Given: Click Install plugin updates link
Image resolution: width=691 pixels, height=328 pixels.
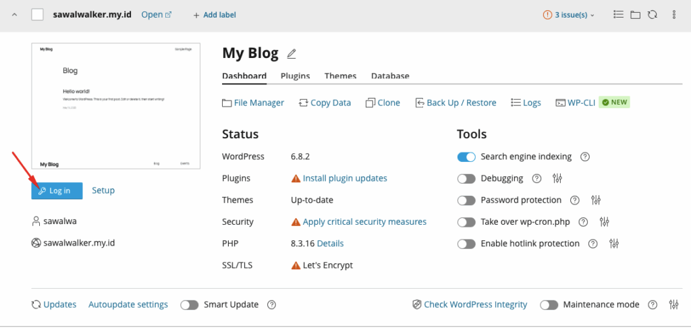Looking at the screenshot, I should (x=345, y=178).
